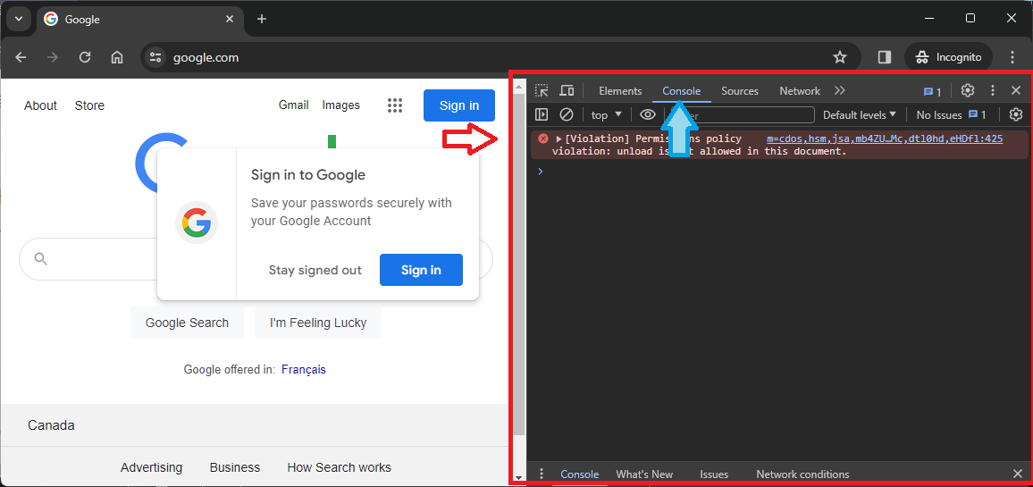Close the DevTools panel
This screenshot has width=1033, height=487.
coord(1016,91)
